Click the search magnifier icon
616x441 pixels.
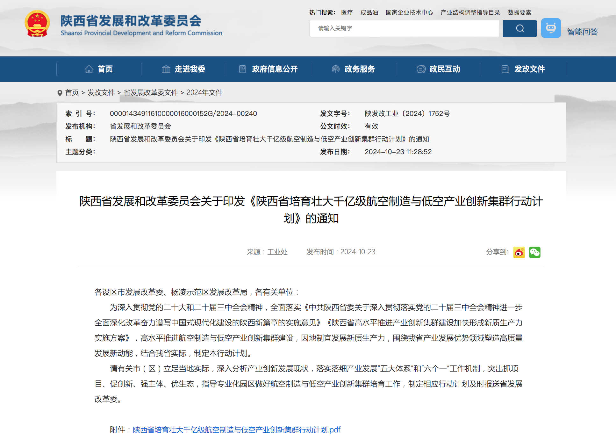coord(519,28)
